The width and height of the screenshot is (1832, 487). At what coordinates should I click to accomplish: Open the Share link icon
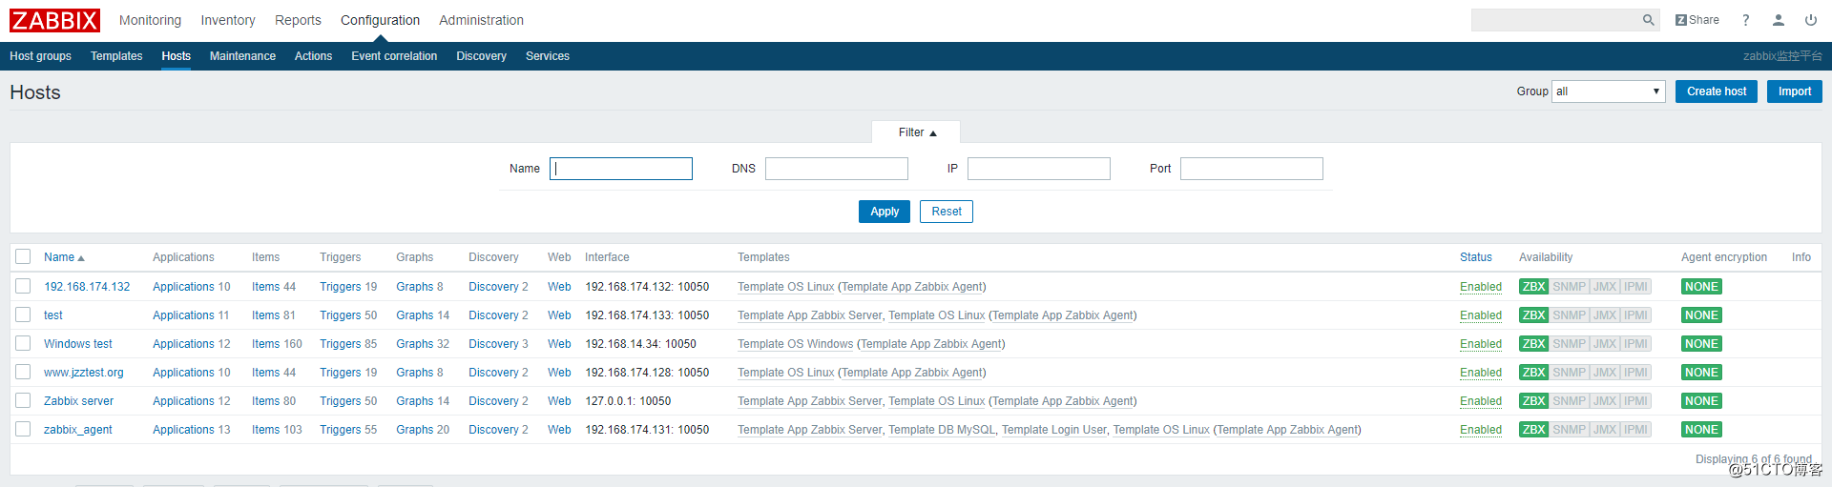pos(1697,20)
